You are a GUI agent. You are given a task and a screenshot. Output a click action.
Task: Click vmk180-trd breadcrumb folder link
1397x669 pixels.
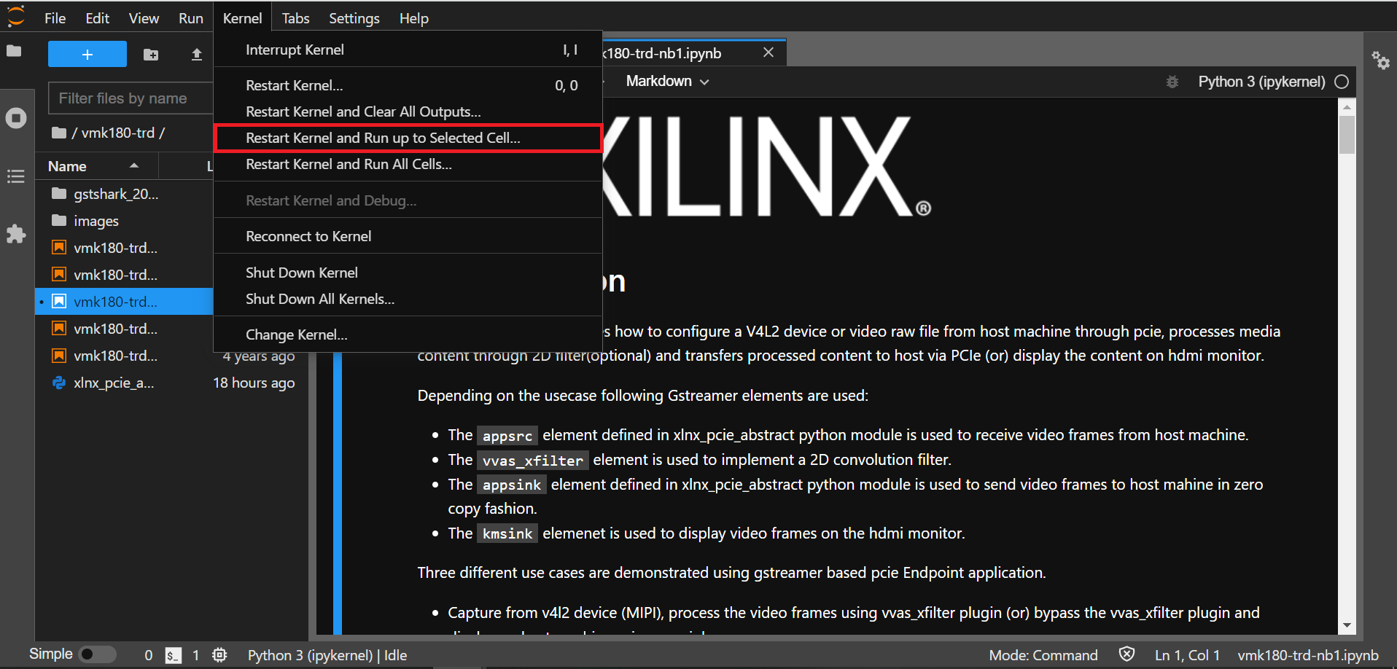pos(118,133)
